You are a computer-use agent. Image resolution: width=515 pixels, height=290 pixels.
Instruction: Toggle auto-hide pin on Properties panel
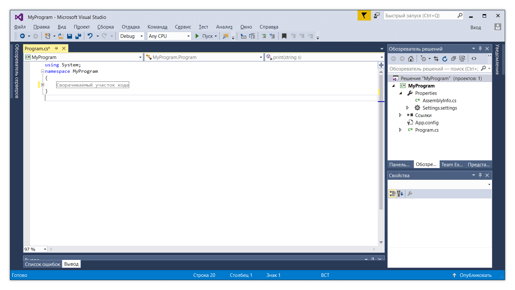(x=480, y=175)
